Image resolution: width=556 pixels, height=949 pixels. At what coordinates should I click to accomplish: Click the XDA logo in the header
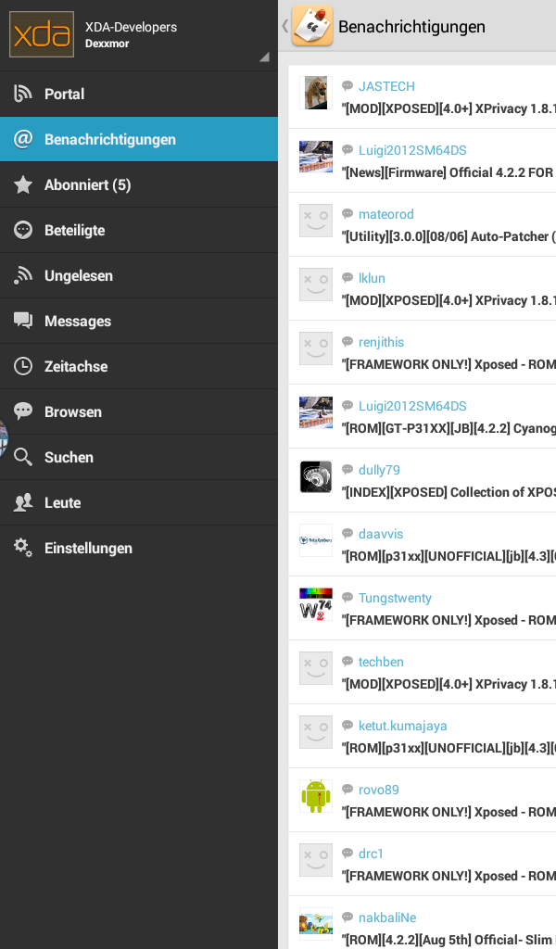[42, 34]
